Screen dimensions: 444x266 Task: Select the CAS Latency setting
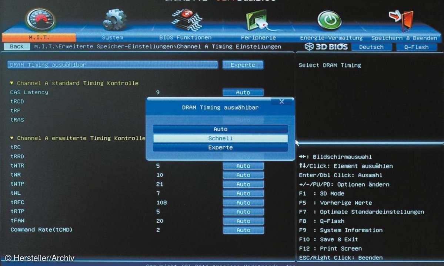click(x=29, y=92)
